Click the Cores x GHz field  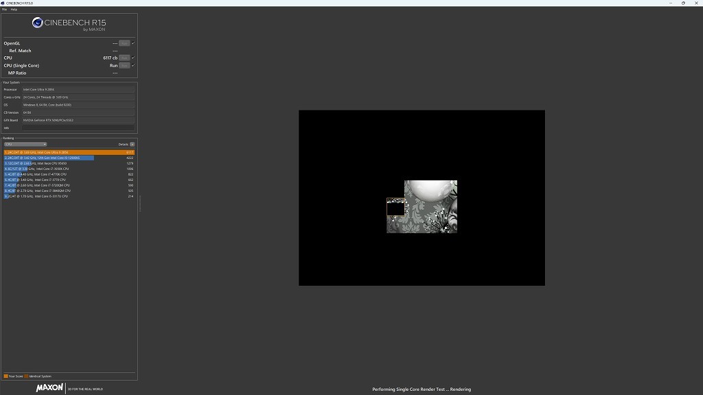pyautogui.click(x=78, y=97)
